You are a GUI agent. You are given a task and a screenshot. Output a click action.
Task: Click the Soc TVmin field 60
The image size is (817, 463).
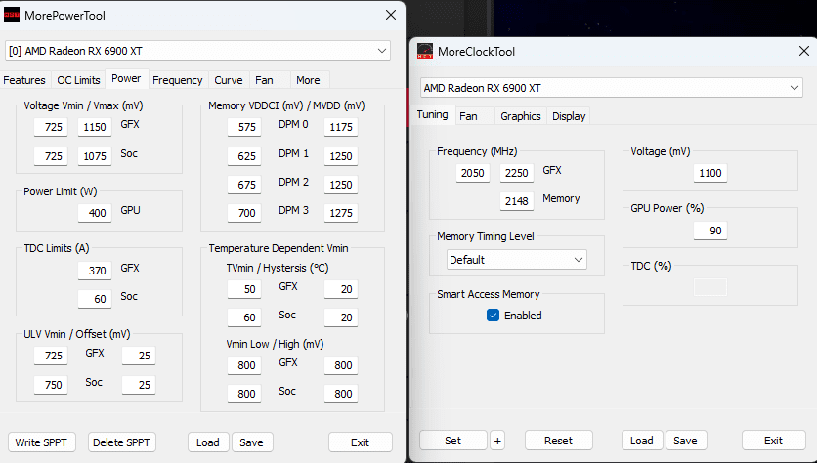[244, 317]
